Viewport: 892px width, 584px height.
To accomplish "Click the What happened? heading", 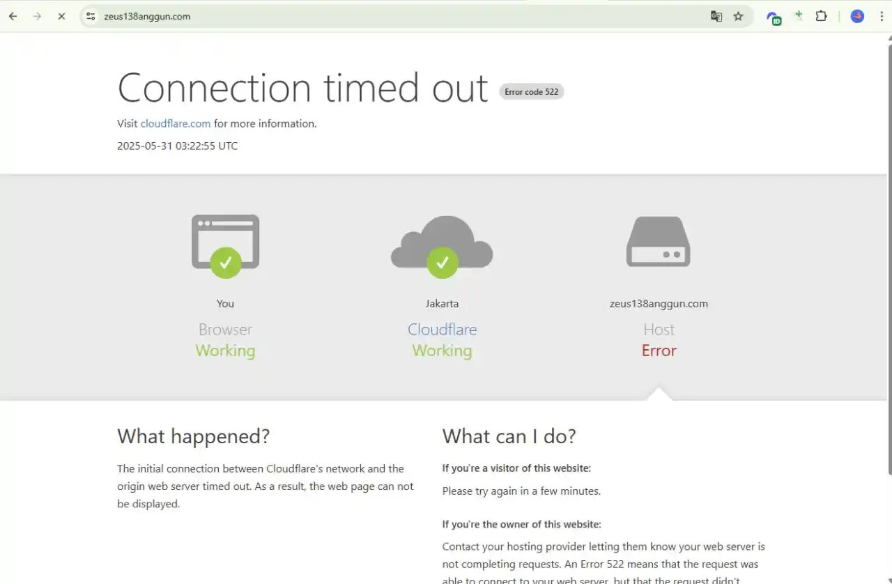I will pyautogui.click(x=193, y=436).
